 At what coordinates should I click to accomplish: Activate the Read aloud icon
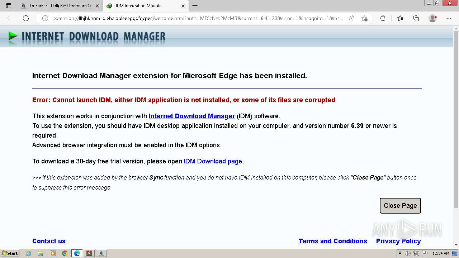click(351, 18)
